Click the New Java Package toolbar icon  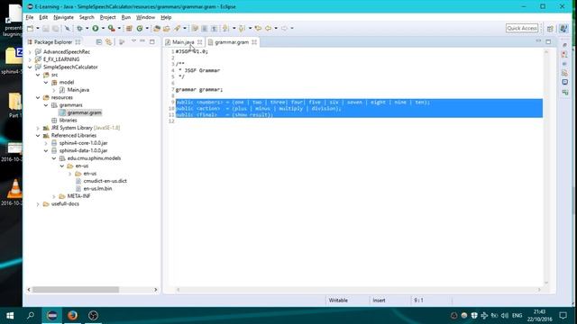click(129, 28)
